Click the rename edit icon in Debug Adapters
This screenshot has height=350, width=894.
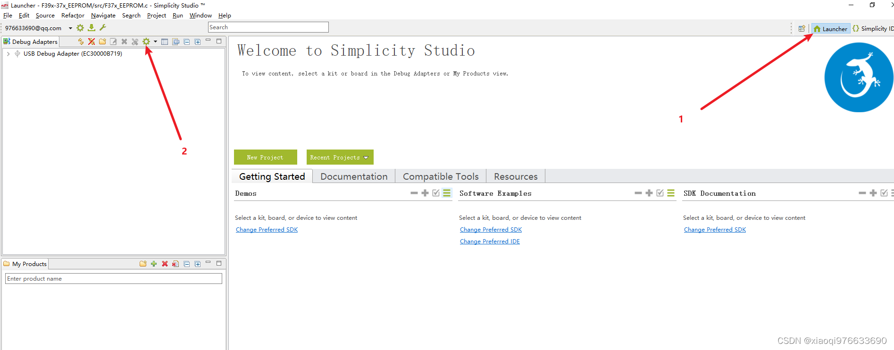click(113, 42)
